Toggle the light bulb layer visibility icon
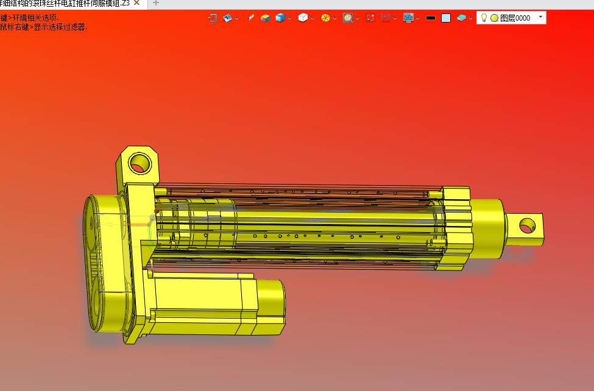Viewport: 594px width, 391px height. (x=484, y=18)
